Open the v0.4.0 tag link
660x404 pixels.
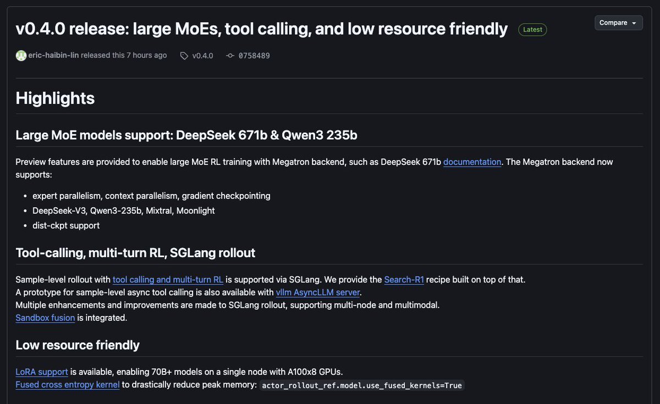(202, 56)
